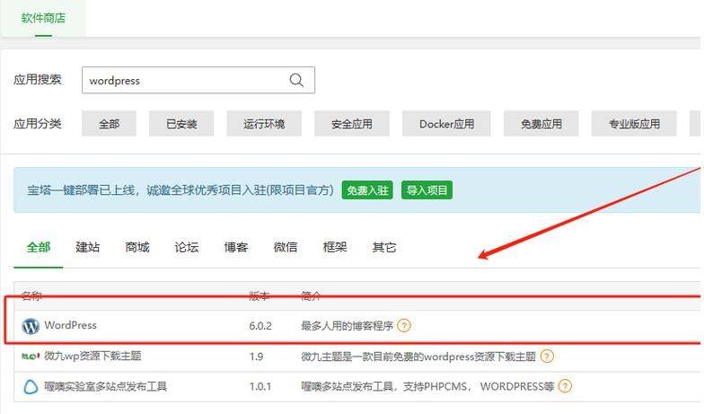This screenshot has width=704, height=414.
Task: Filter by 免费应用 category
Action: 541,124
